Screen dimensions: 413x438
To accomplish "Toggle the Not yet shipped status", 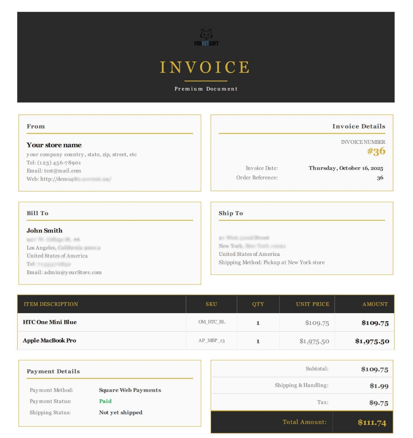I will [x=121, y=412].
